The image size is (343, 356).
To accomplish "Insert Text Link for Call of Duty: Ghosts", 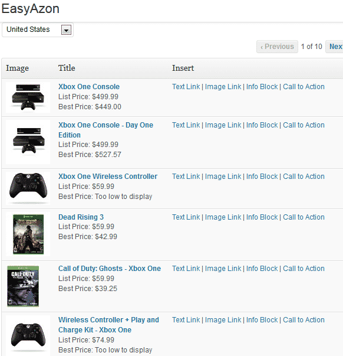I will click(x=186, y=269).
